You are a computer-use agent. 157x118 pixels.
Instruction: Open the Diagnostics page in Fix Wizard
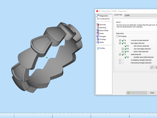tap(104, 16)
